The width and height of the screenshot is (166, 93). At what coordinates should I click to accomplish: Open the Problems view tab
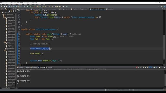click(x=20, y=67)
